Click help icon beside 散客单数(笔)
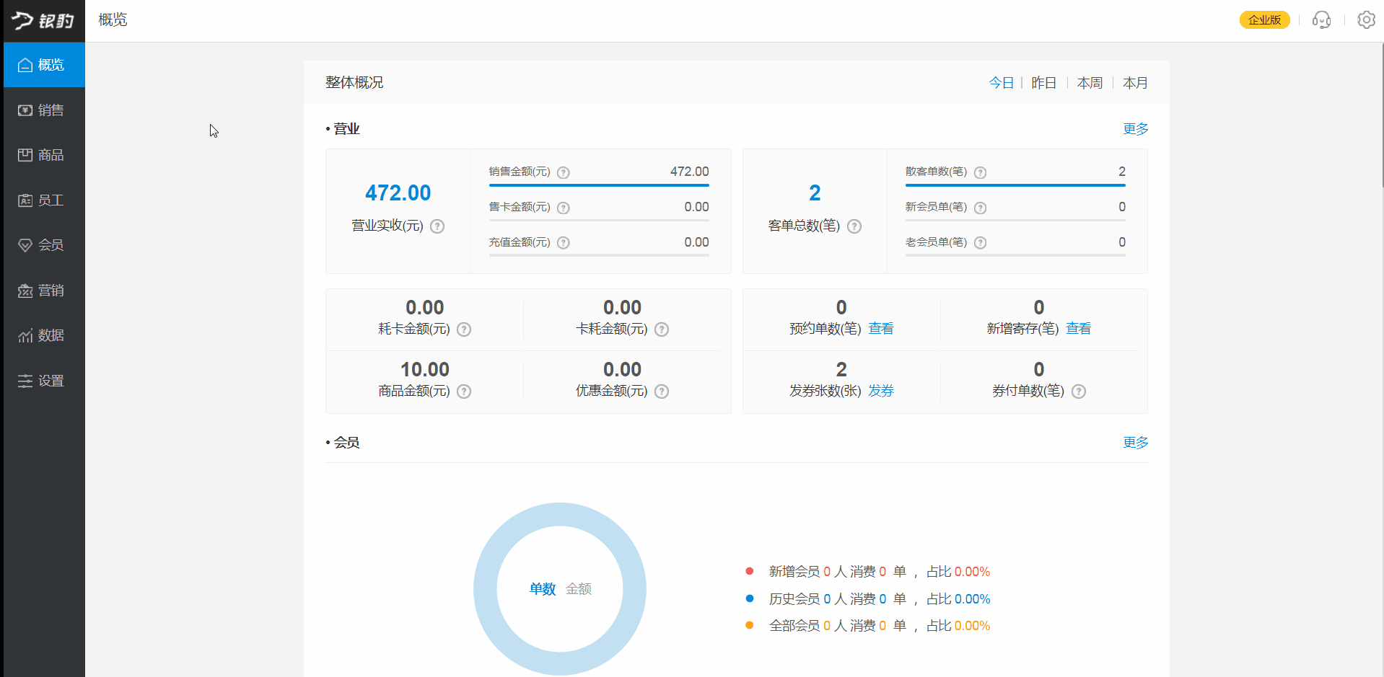The image size is (1384, 677). [980, 172]
